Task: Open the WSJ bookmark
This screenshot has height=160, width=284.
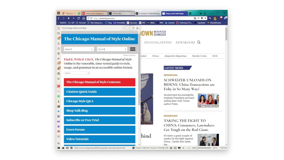Action: tap(142, 23)
